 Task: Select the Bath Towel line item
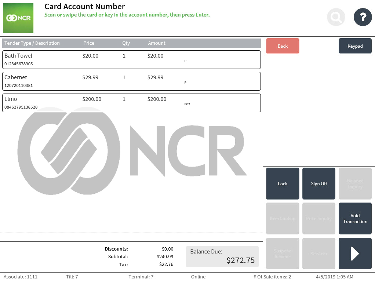pyautogui.click(x=131, y=59)
